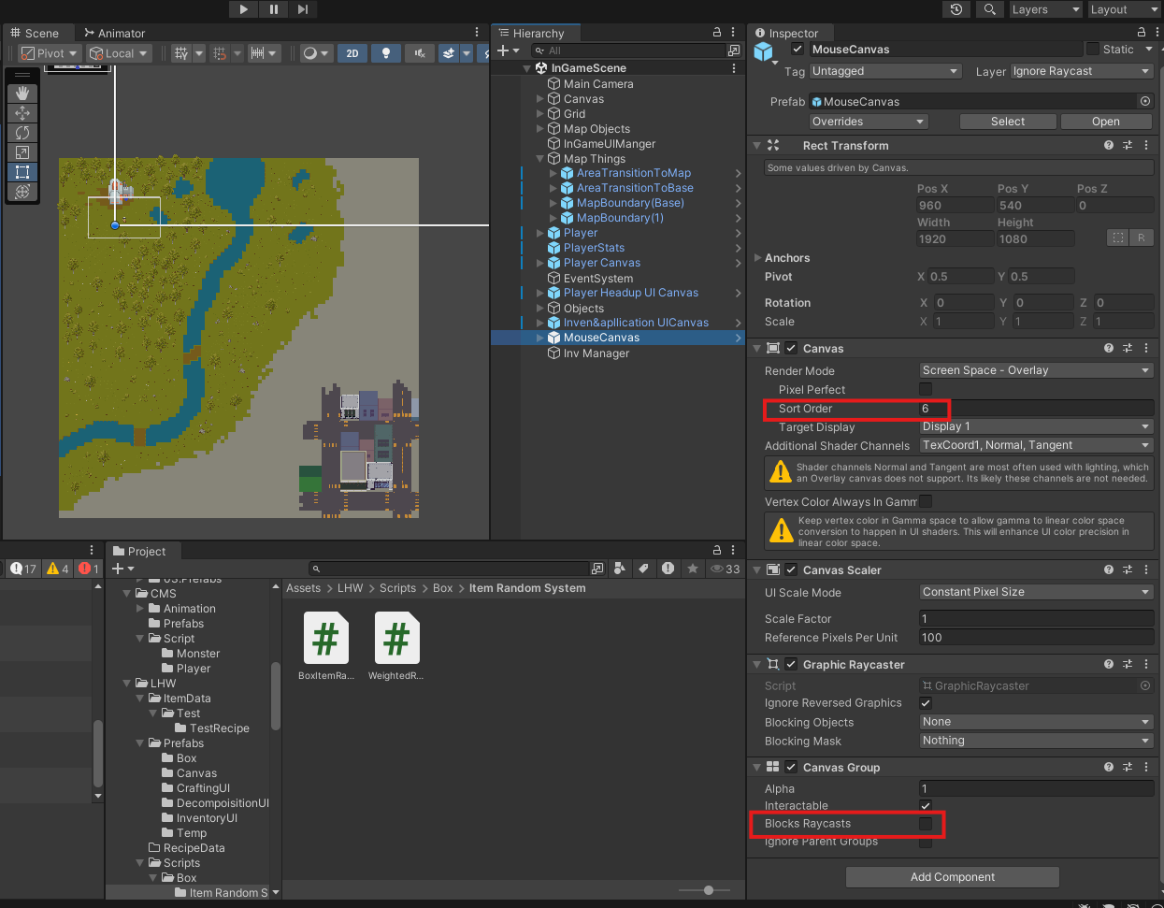
Task: Toggle Canvas Scaler enabled checkbox
Action: (791, 569)
